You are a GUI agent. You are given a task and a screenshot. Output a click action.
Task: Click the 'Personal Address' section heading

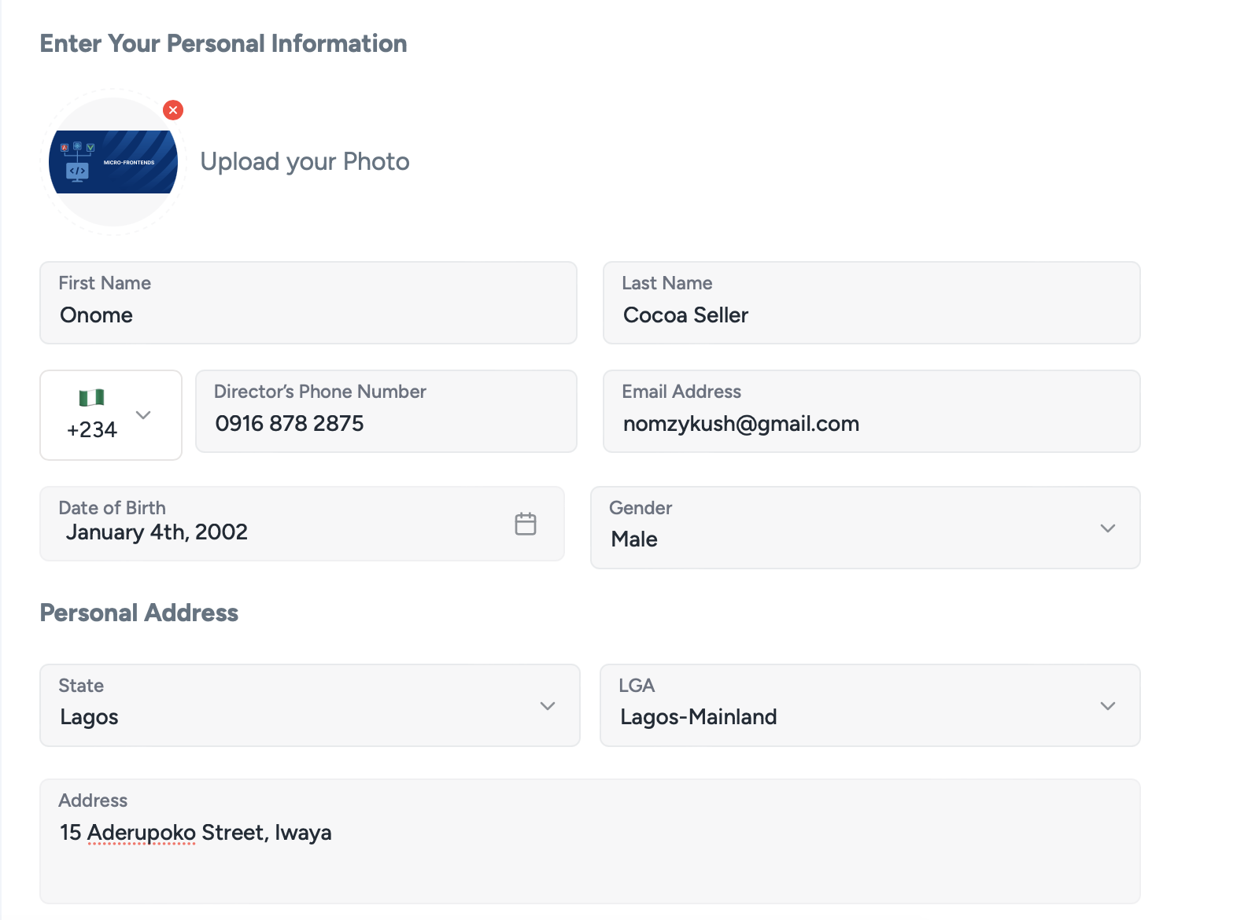pyautogui.click(x=139, y=613)
